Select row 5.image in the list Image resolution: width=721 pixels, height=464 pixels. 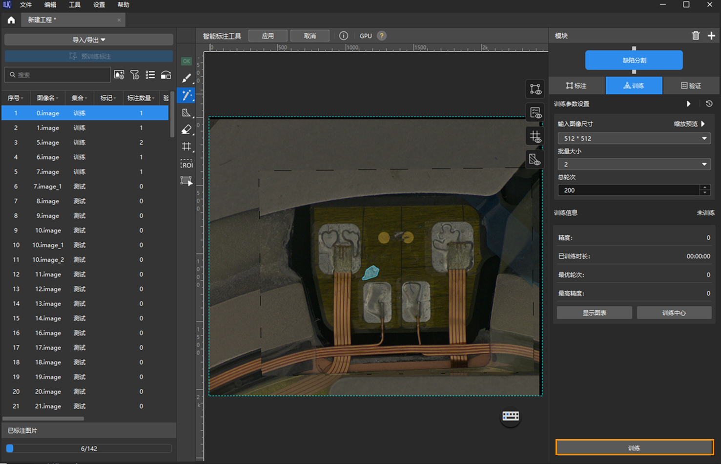(85, 142)
